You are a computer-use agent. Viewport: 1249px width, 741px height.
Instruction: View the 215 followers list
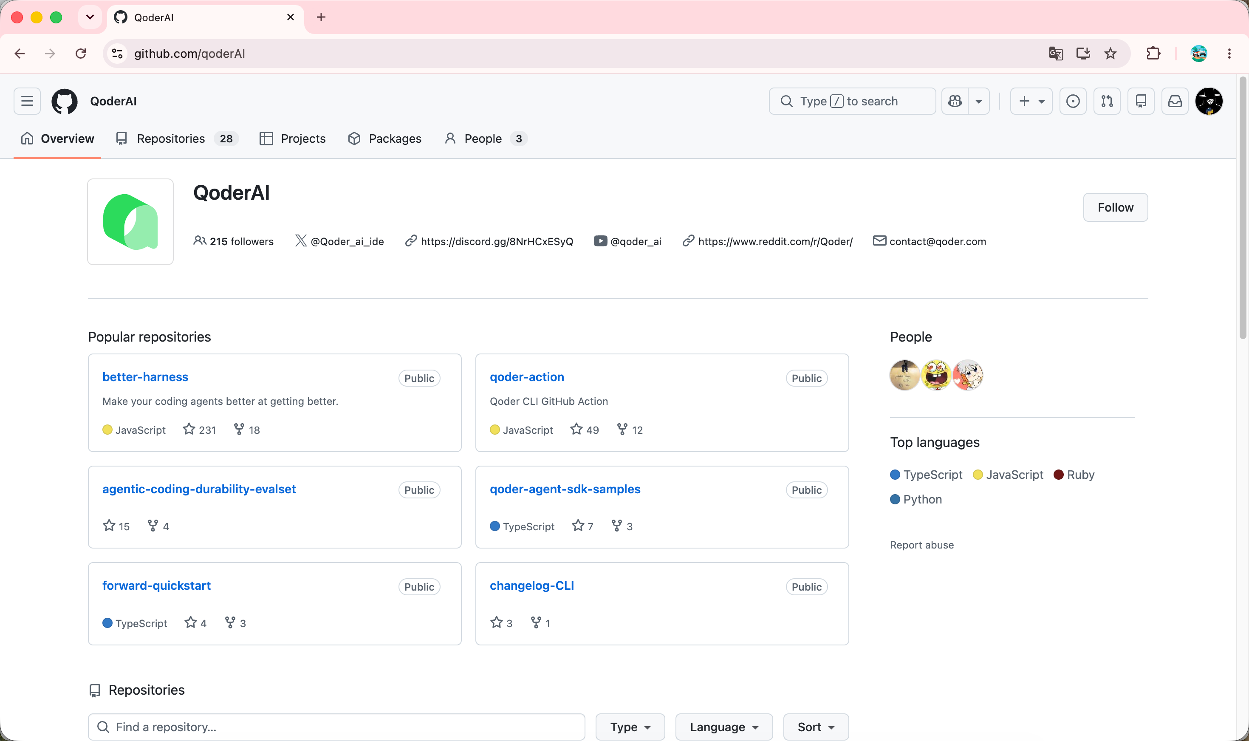click(234, 242)
